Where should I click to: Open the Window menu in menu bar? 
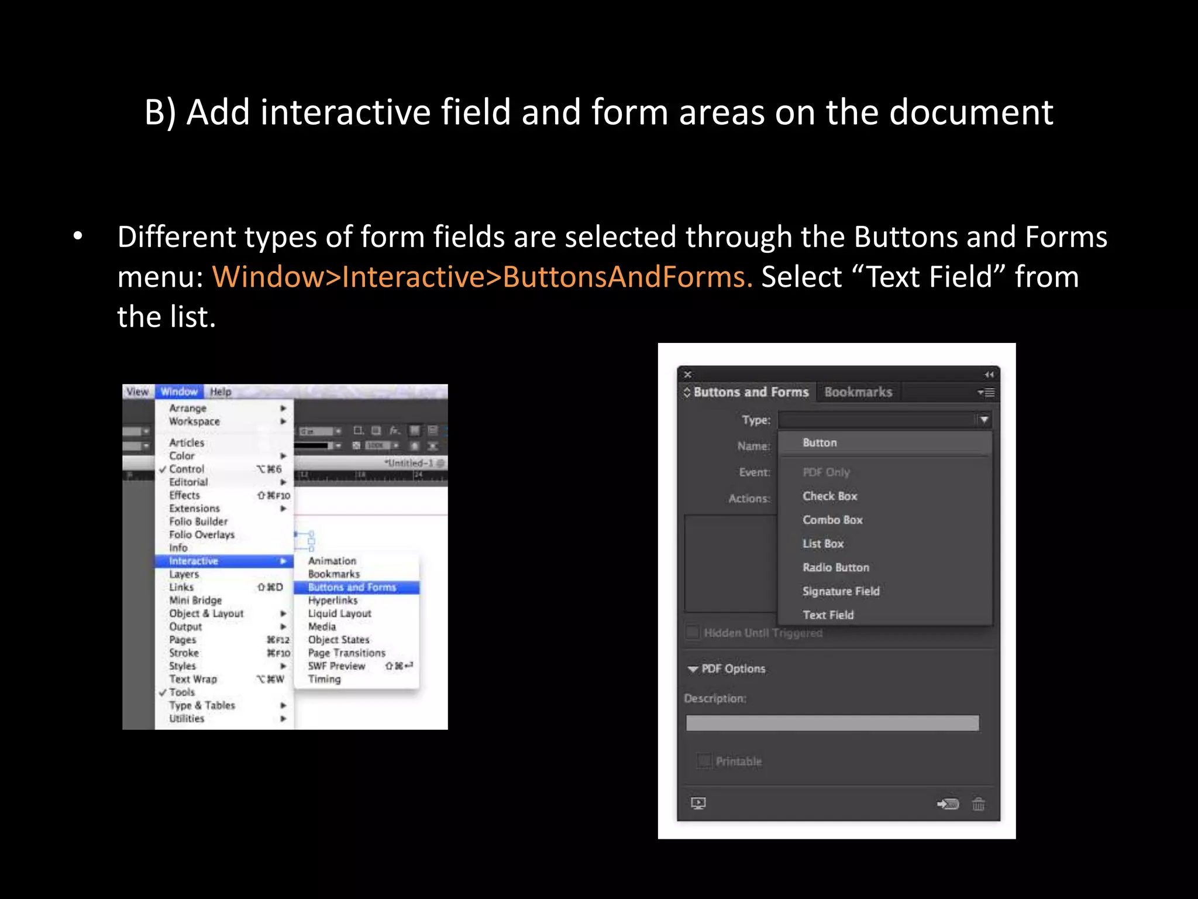tap(179, 392)
